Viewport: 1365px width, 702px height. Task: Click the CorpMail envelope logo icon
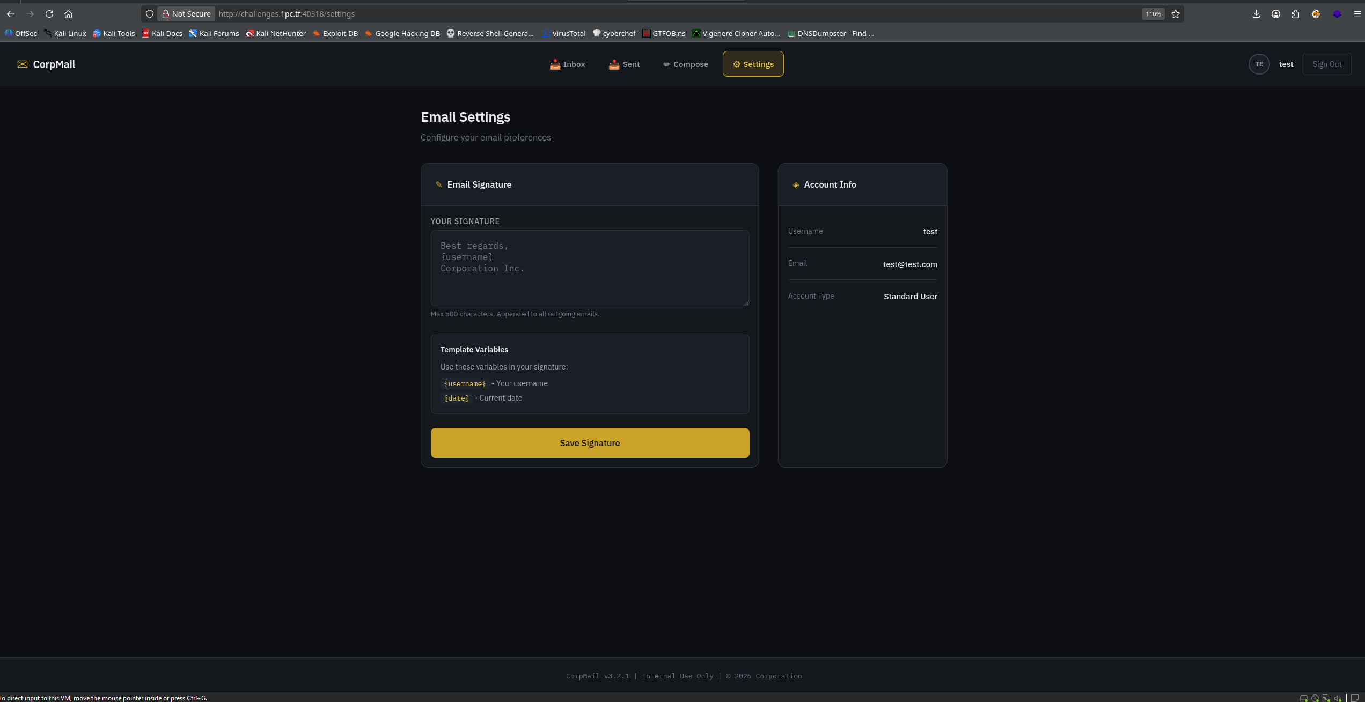(x=22, y=64)
